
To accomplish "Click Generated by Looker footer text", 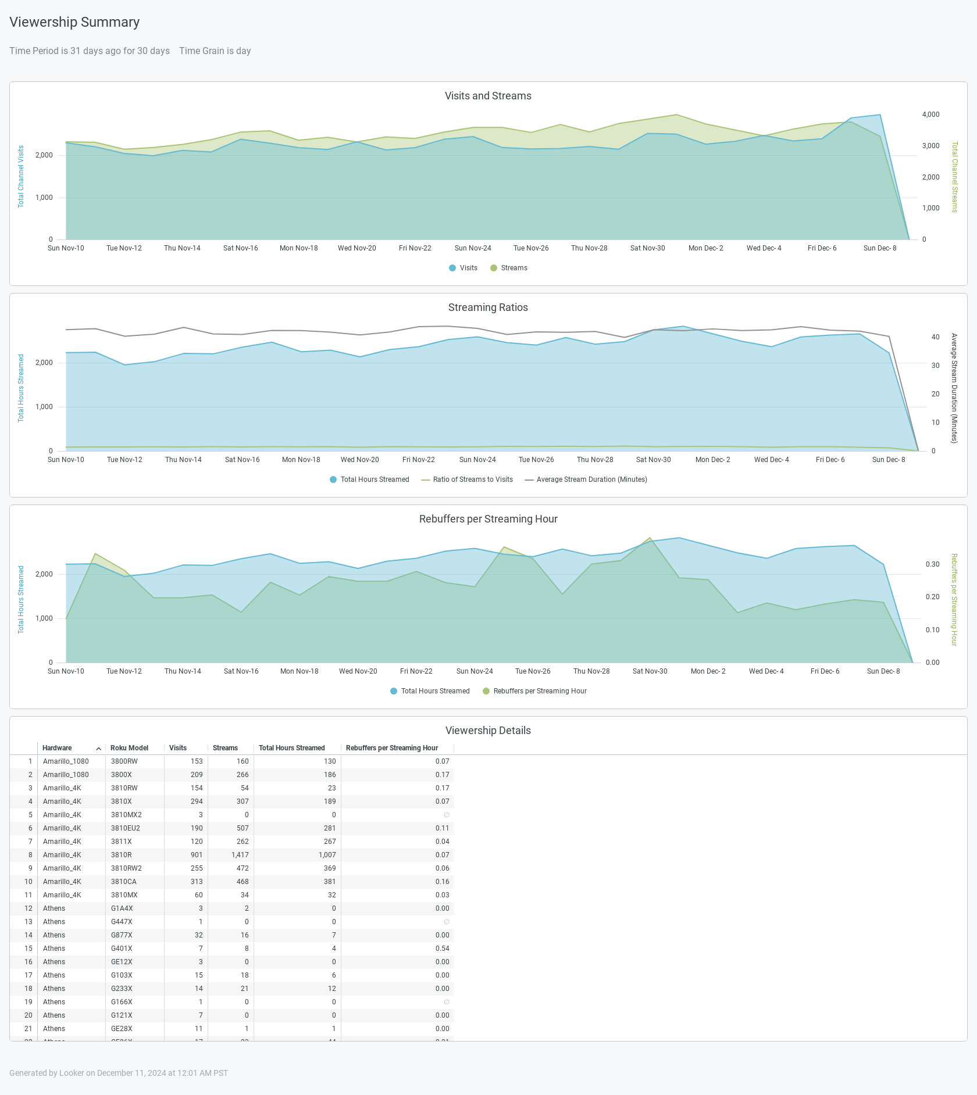I will pos(119,1073).
